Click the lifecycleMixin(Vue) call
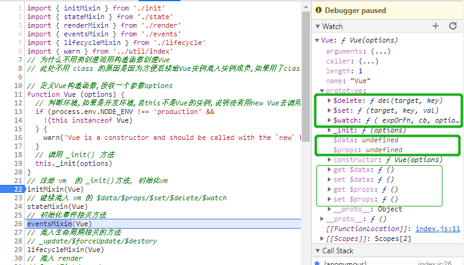 point(66,250)
